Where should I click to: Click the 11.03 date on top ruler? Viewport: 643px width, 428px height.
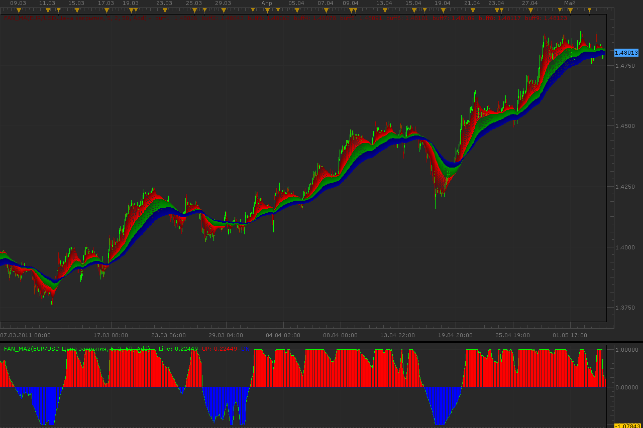point(47,3)
